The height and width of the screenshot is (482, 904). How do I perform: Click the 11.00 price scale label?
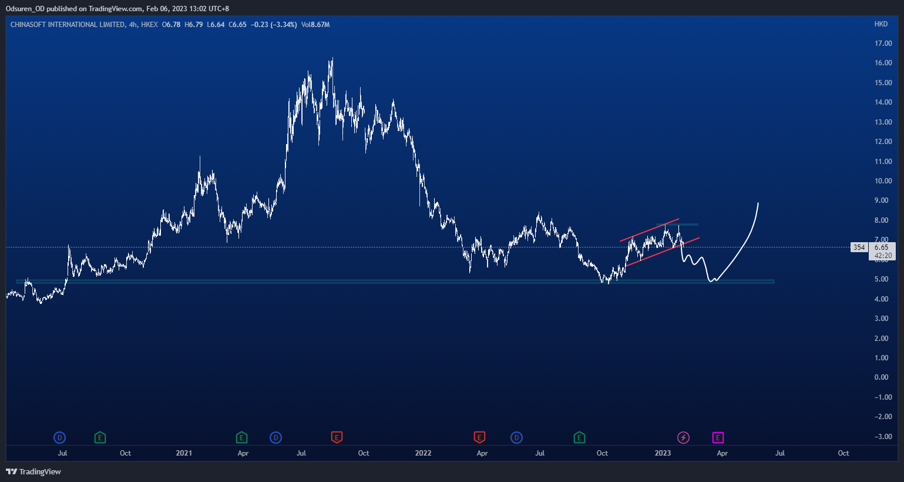pos(883,162)
